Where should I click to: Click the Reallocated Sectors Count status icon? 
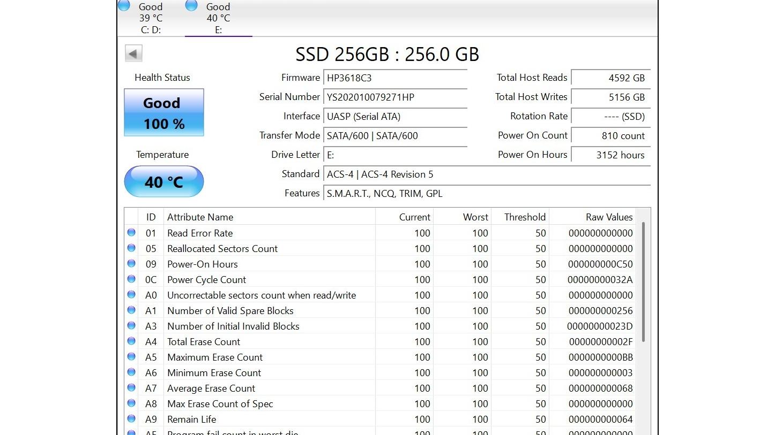tap(131, 248)
